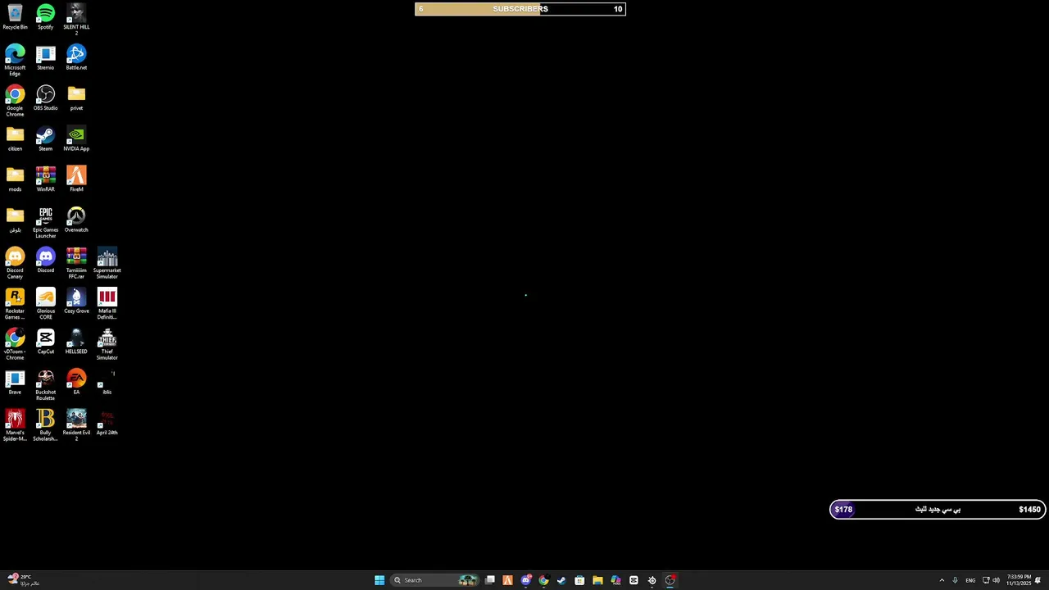The height and width of the screenshot is (590, 1049).
Task: Select the blue Discord desktop icon
Action: (x=45, y=261)
